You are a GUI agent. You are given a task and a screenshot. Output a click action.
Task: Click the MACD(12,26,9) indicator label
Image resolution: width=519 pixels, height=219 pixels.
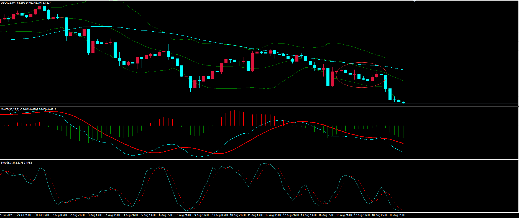click(10, 109)
